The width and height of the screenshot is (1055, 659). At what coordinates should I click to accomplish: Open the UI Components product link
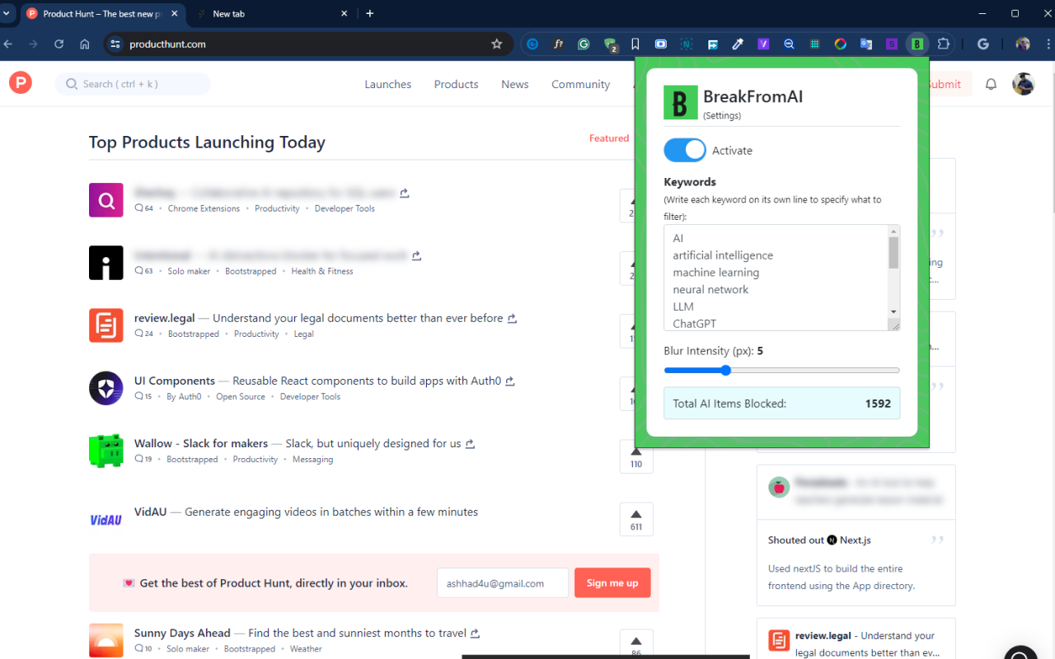(x=175, y=381)
